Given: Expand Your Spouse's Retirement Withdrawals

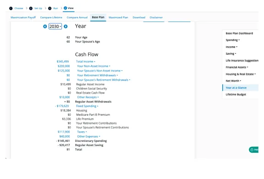Looking at the screenshot, I should pos(104,80).
